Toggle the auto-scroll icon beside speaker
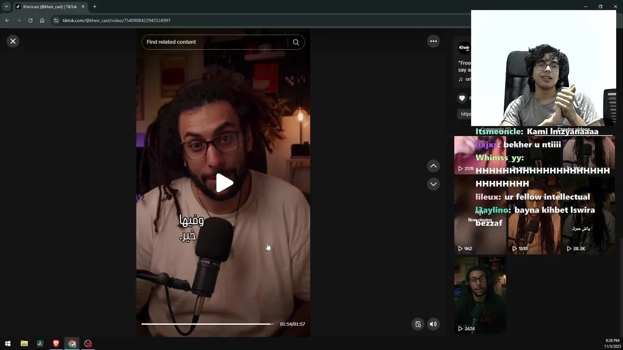623x350 pixels. click(418, 324)
